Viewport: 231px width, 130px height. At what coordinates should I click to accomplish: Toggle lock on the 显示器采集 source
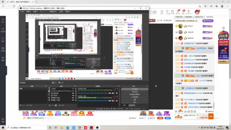pyautogui.click(x=76, y=93)
